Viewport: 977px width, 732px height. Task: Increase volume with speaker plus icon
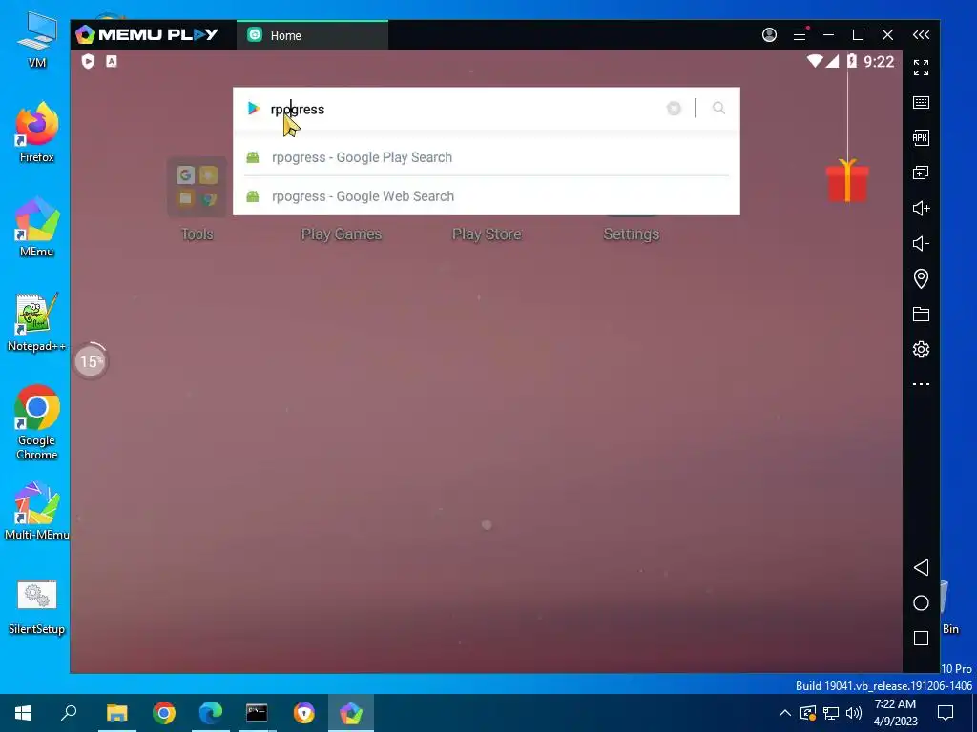(921, 208)
